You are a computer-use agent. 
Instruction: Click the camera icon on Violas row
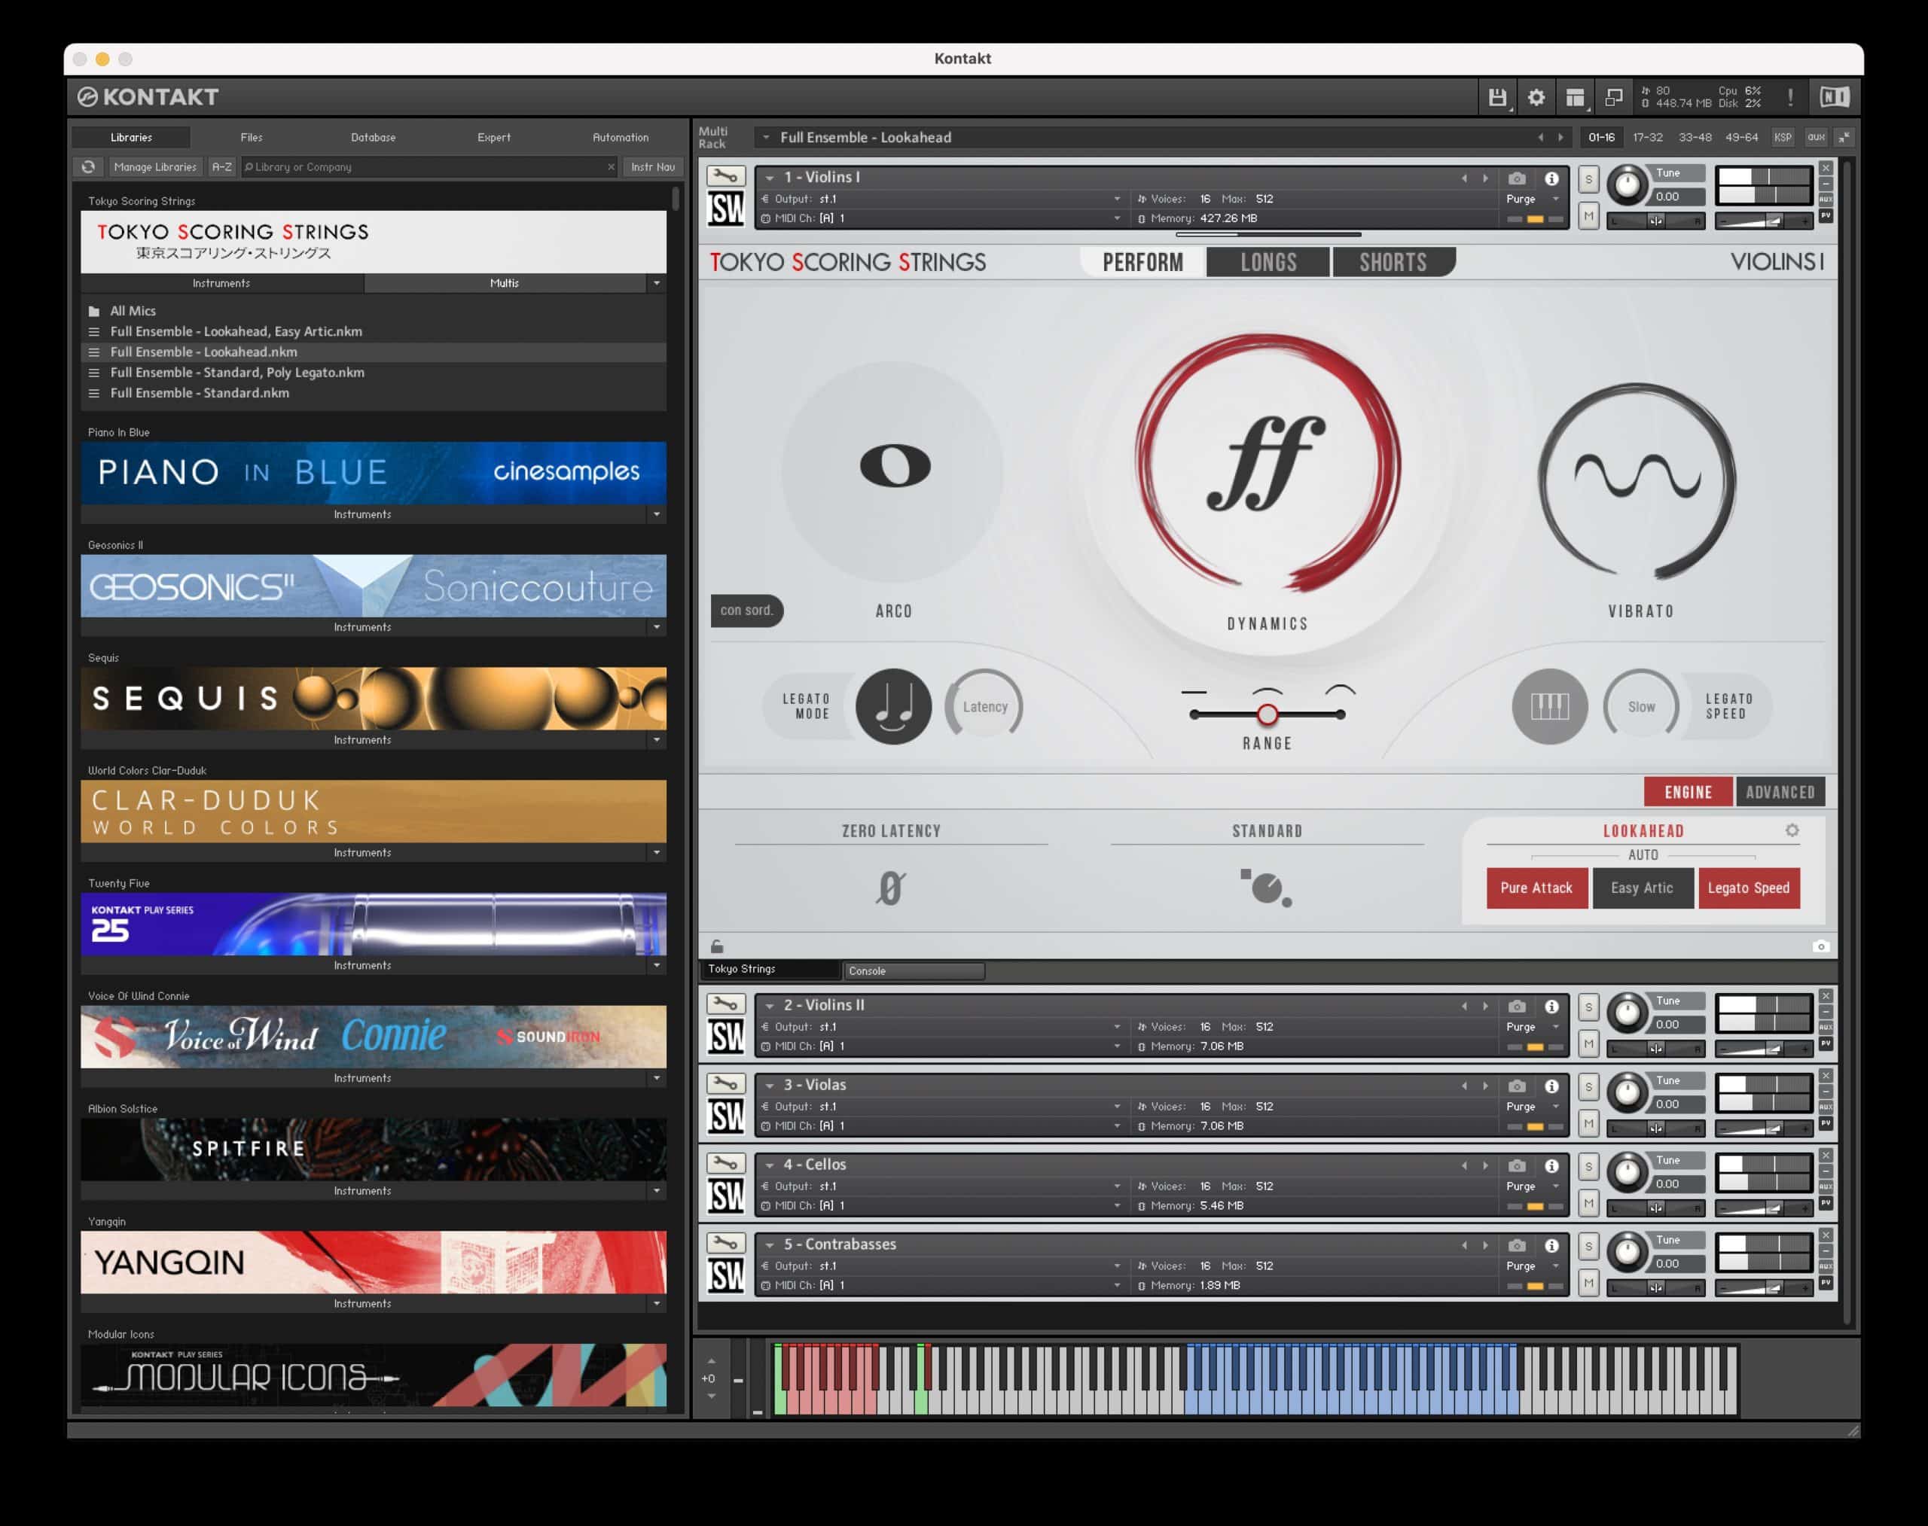[1516, 1086]
